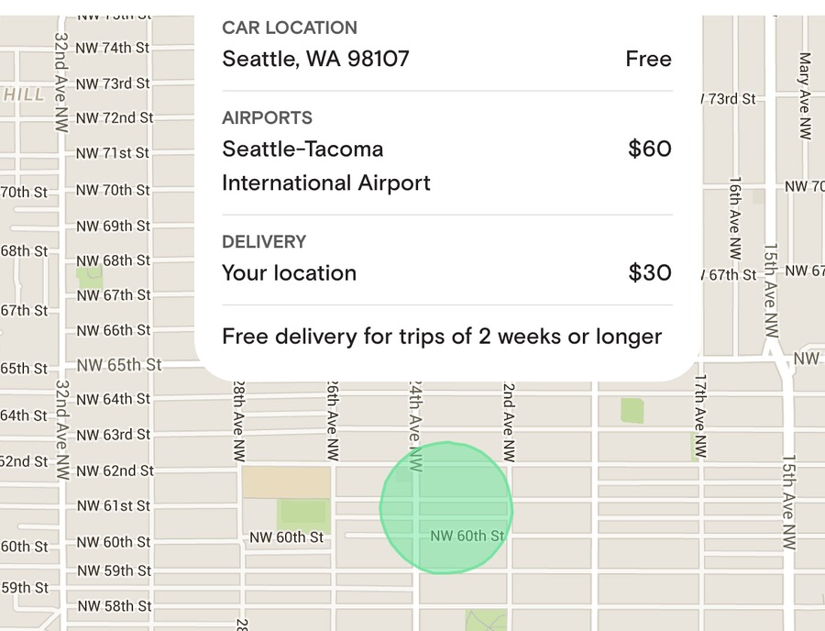The image size is (825, 631).
Task: Click the NW 65th St map label
Action: [x=119, y=365]
